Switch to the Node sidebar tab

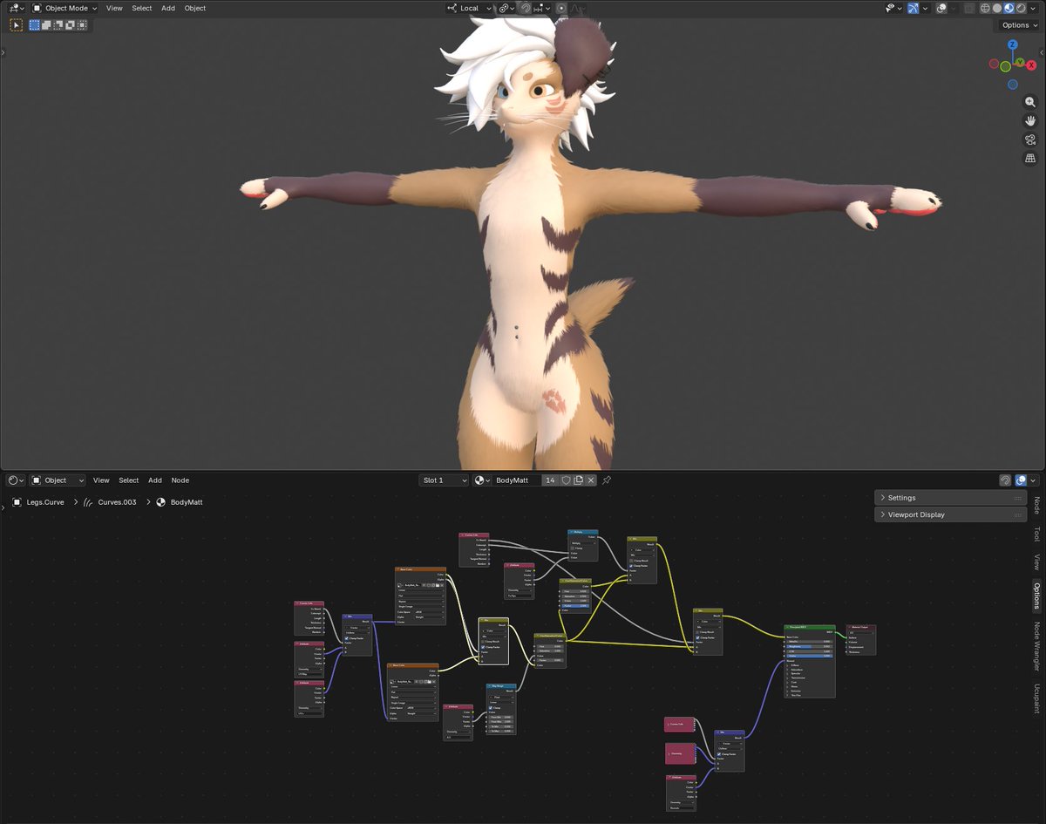tap(1036, 506)
